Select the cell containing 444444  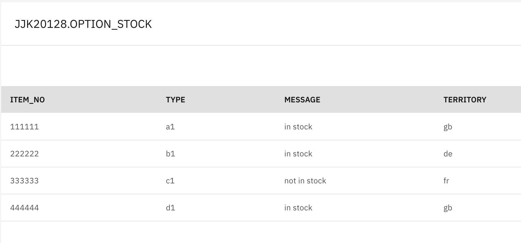tap(25, 208)
